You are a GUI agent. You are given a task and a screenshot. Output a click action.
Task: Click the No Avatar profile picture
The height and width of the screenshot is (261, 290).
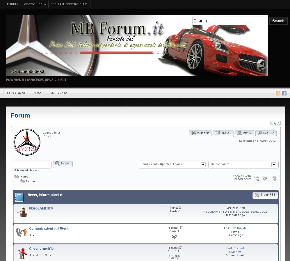tap(27, 142)
